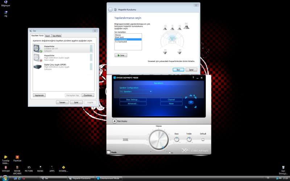
Task: Open the Speaker Configuration dropdown
Action: coord(136,91)
